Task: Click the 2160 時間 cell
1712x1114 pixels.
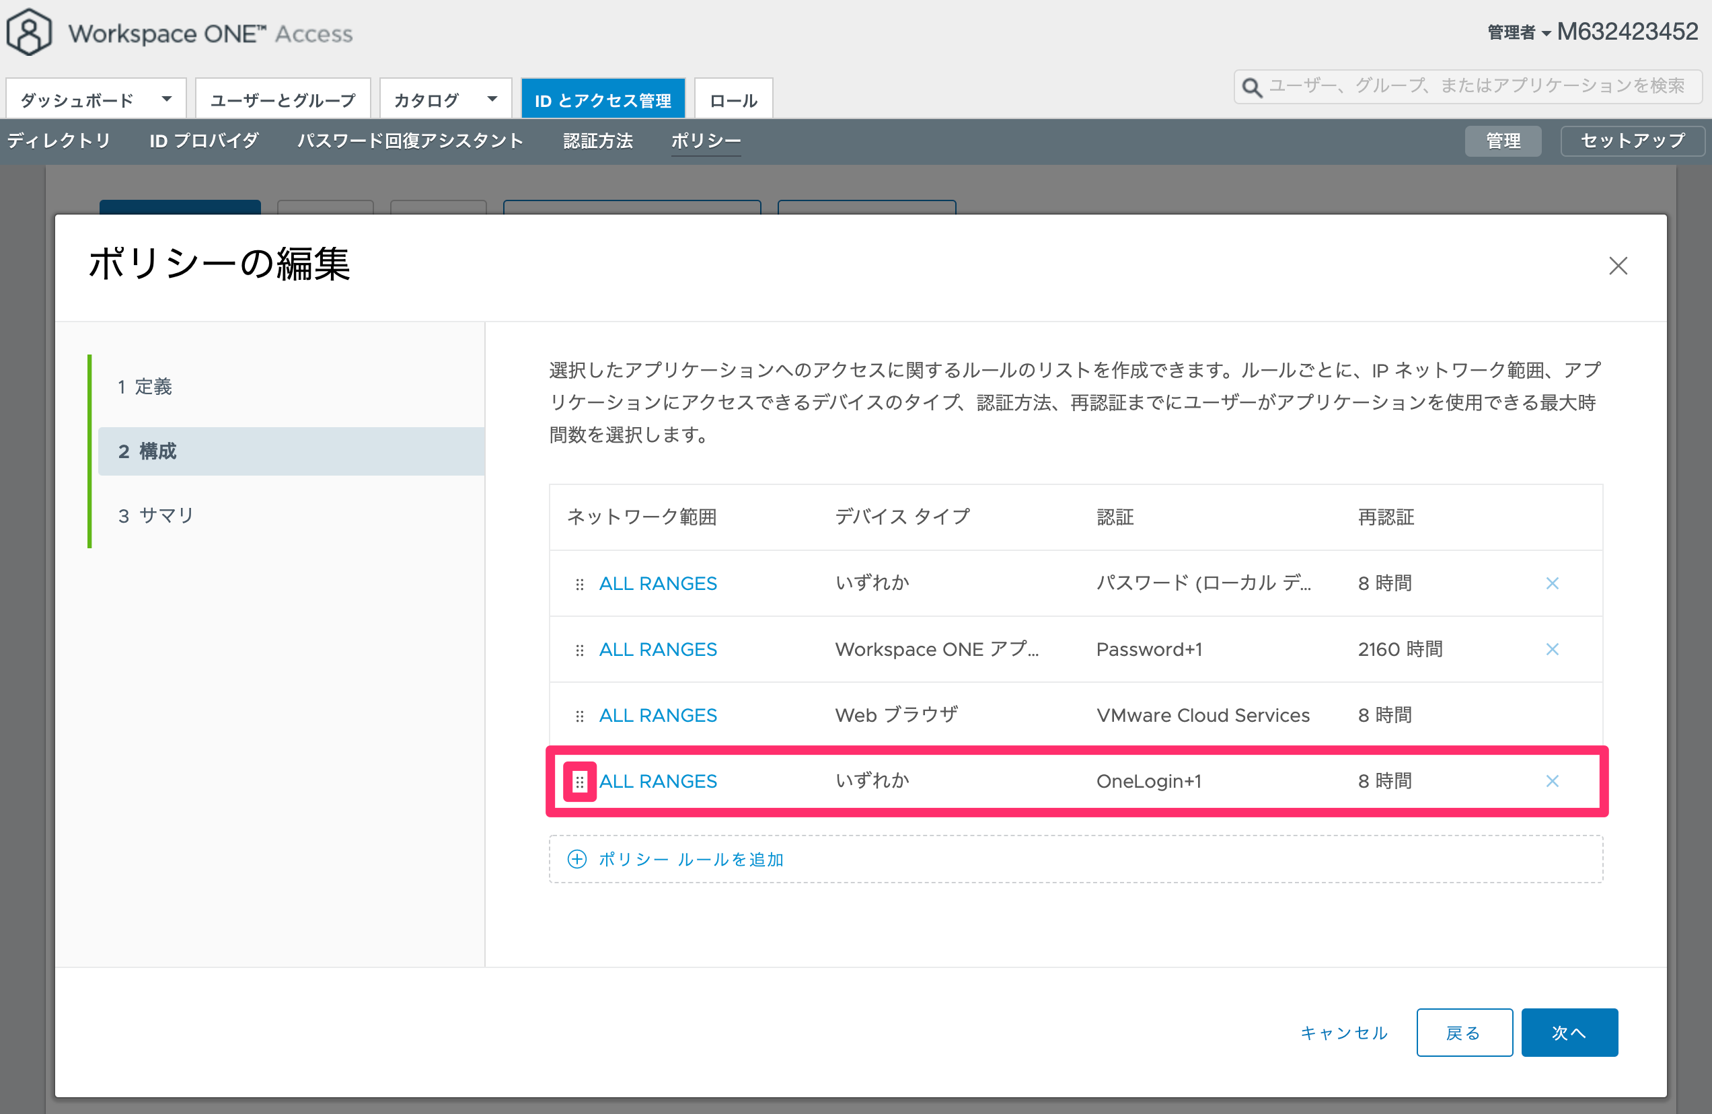Action: 1400,649
